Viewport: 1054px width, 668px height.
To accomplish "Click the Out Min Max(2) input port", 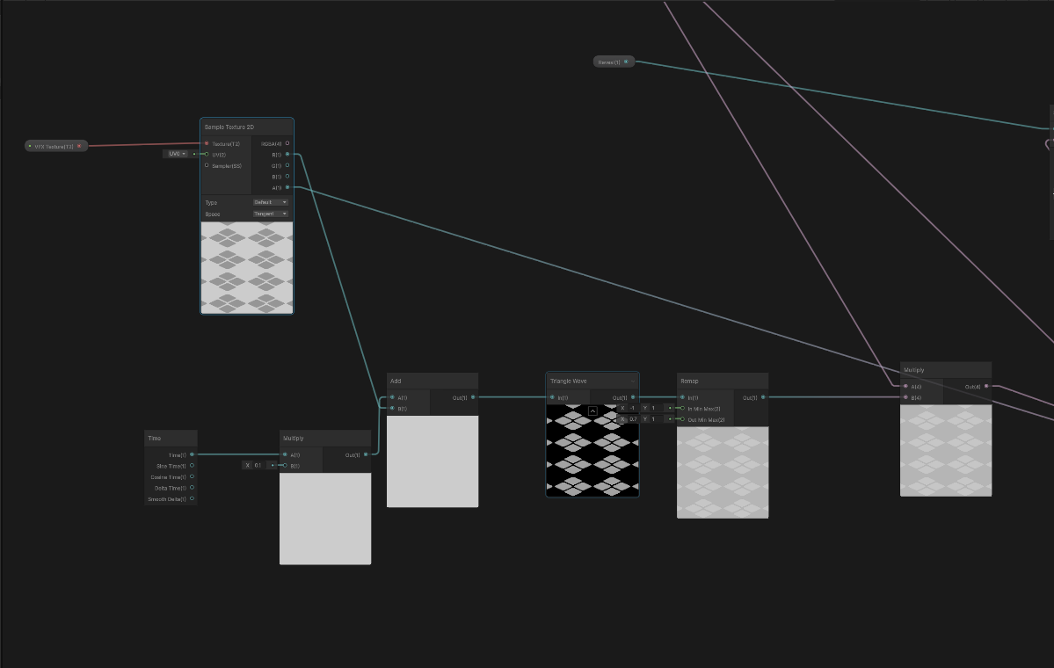I will click(682, 419).
